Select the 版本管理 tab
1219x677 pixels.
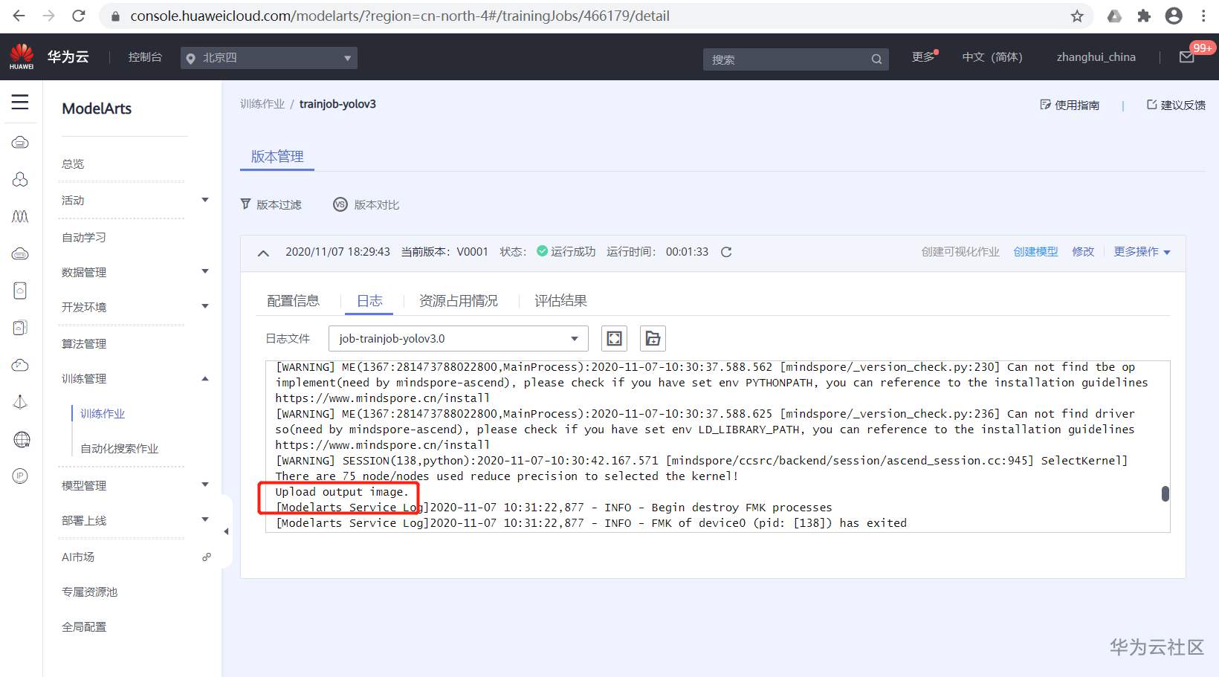point(277,157)
